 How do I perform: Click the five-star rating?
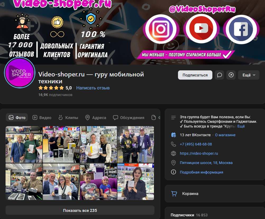[51, 88]
